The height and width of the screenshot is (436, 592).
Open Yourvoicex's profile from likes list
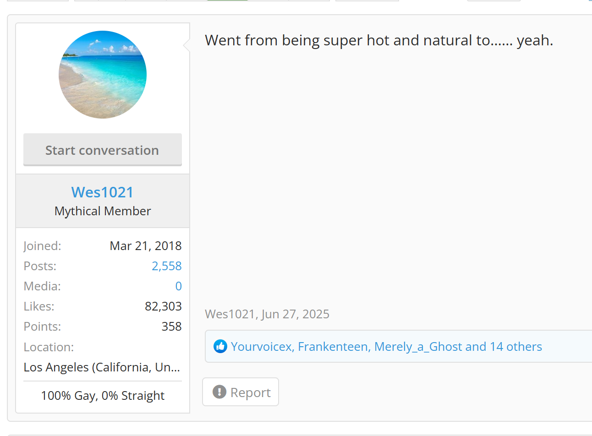pyautogui.click(x=261, y=347)
